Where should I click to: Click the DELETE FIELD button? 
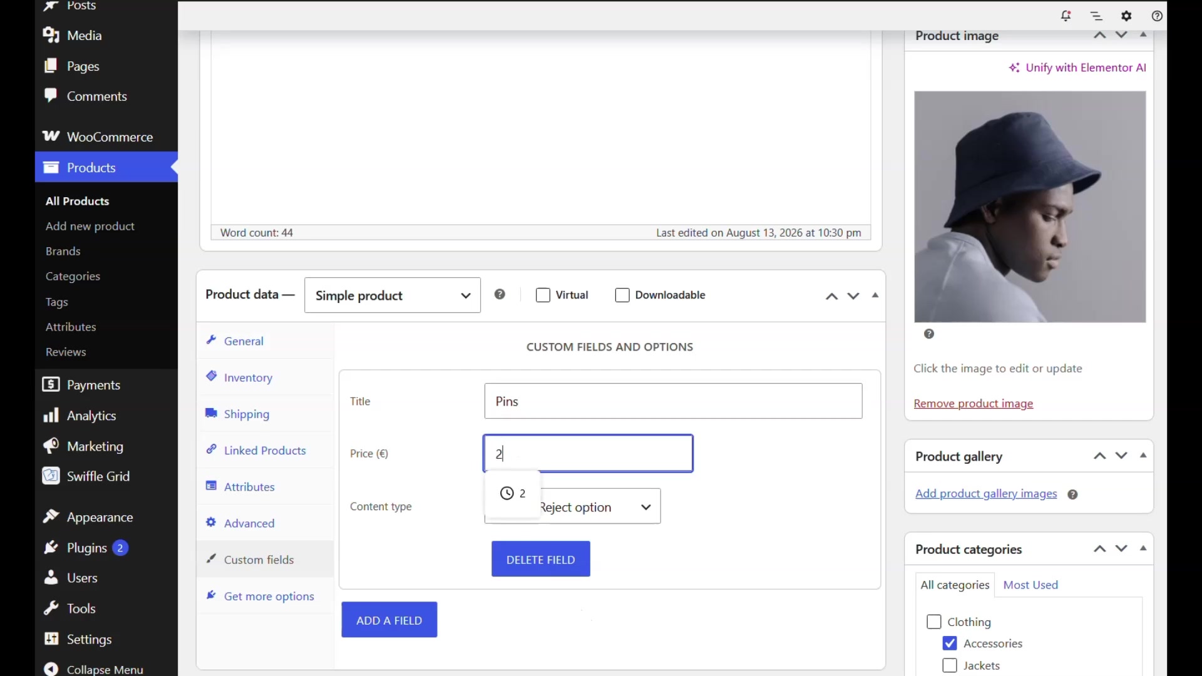[541, 559]
